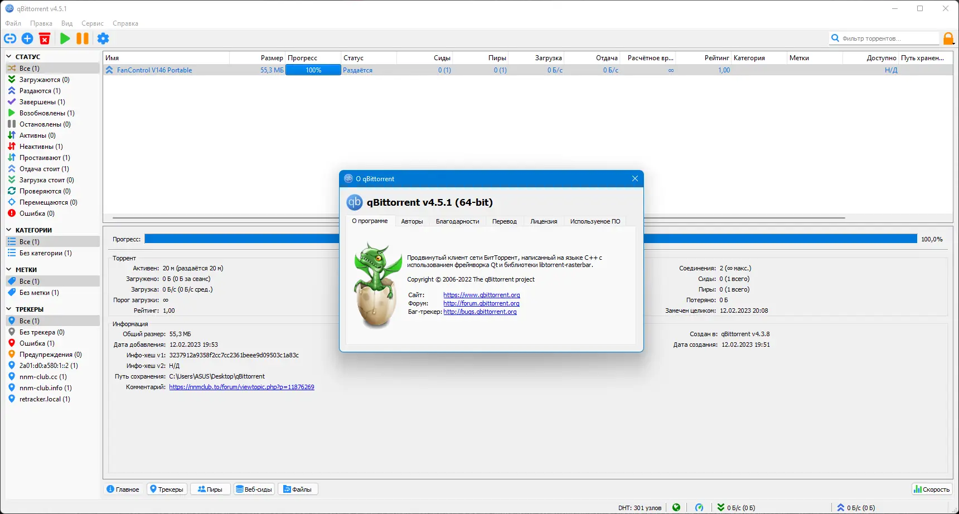Image resolution: width=959 pixels, height=514 pixels.
Task: Click the green download speed status icon
Action: tap(721, 507)
